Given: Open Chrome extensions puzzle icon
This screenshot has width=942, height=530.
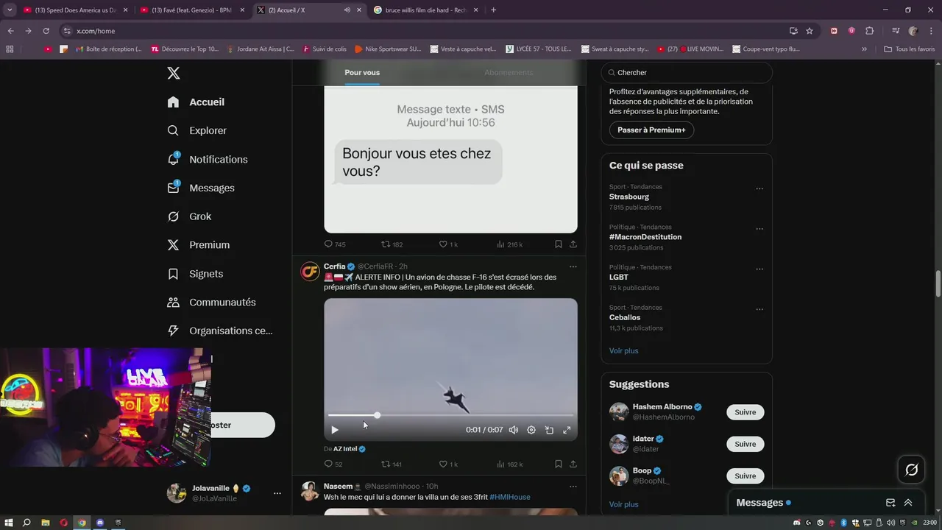Looking at the screenshot, I should [x=869, y=31].
